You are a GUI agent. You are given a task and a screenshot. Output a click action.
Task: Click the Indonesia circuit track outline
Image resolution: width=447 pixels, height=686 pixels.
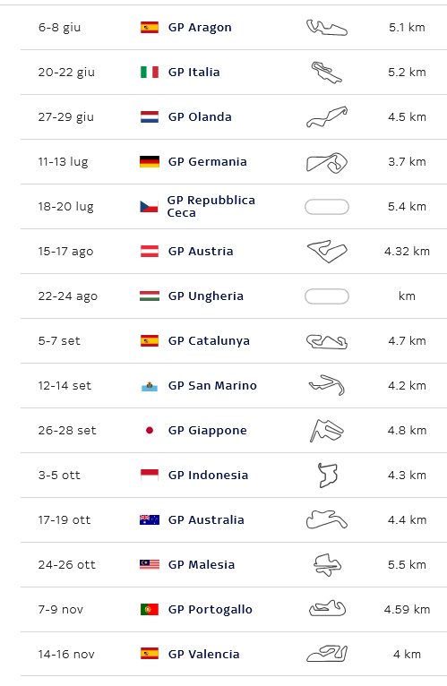pos(328,476)
